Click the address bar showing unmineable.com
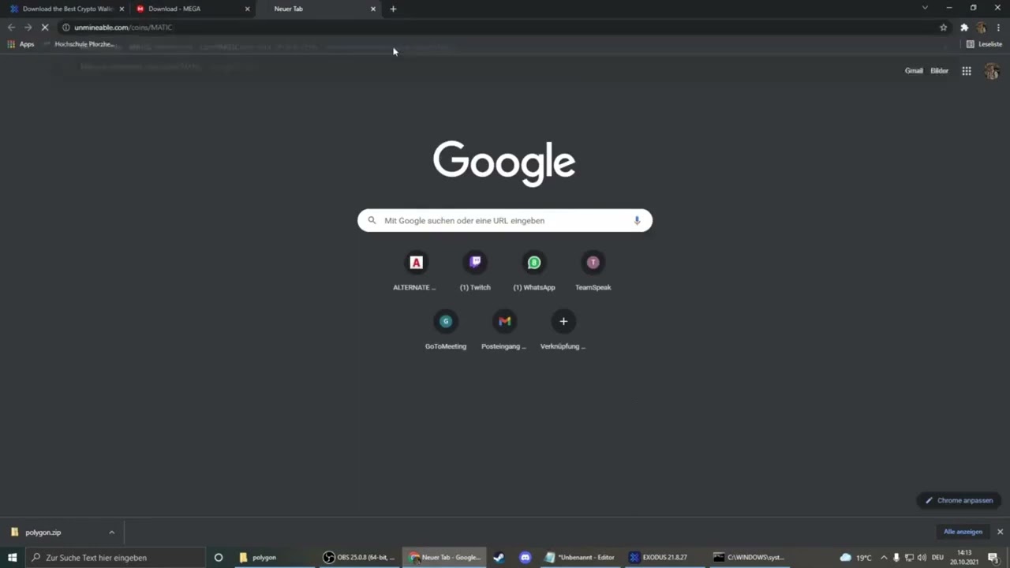The image size is (1010, 568). coord(505,27)
